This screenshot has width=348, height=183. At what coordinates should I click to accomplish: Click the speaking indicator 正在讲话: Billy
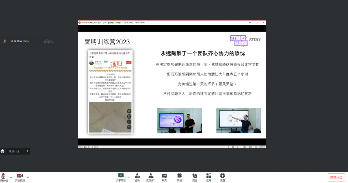click(x=20, y=41)
